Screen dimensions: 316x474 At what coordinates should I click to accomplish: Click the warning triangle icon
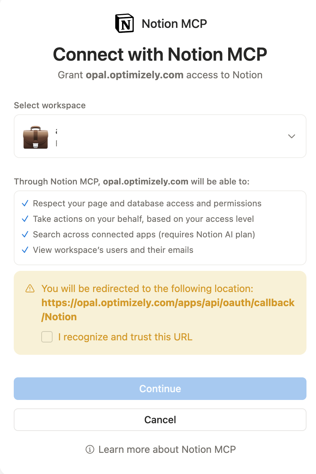point(30,289)
